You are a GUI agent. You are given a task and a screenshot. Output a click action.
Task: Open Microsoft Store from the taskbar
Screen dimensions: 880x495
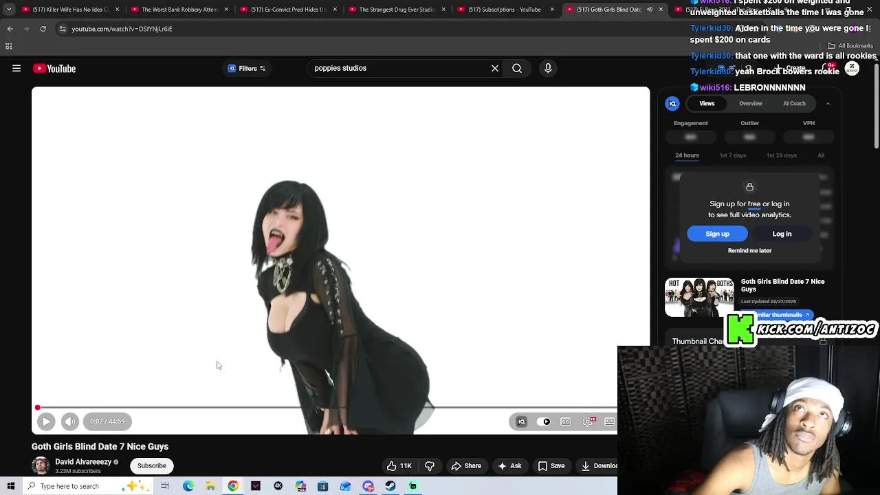(322, 486)
